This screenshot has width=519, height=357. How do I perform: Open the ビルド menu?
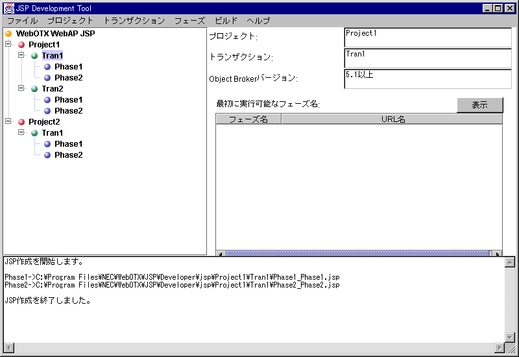pyautogui.click(x=226, y=21)
